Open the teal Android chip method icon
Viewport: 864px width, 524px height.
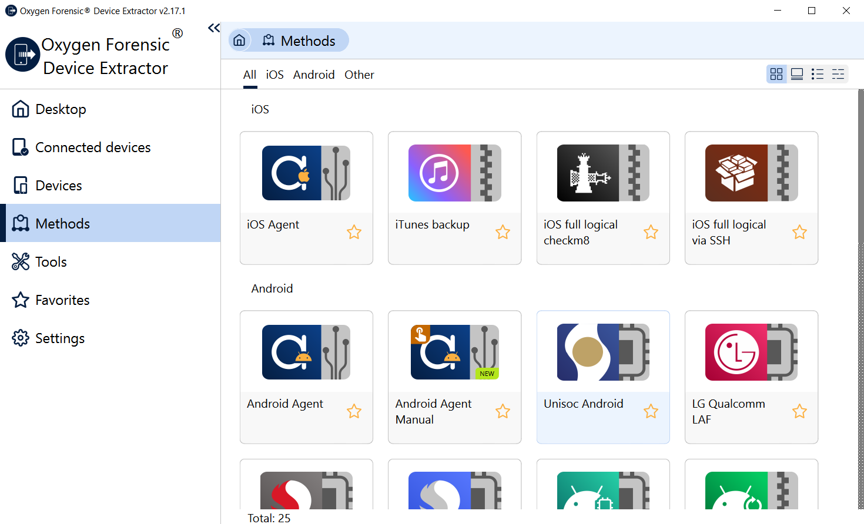[603, 491]
